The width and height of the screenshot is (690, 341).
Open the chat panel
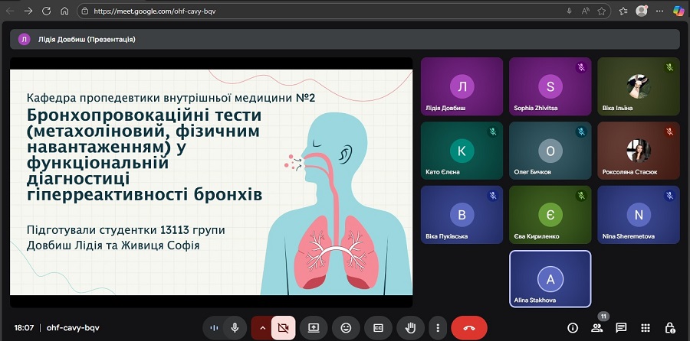click(x=621, y=327)
